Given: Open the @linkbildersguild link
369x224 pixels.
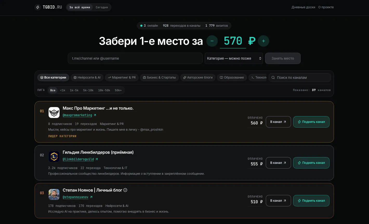Looking at the screenshot, I should pos(80,159).
